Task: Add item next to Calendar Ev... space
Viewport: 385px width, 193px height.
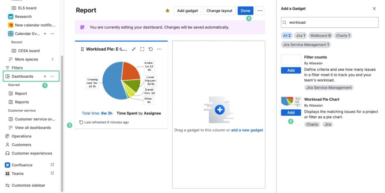Action: pyautogui.click(x=45, y=33)
